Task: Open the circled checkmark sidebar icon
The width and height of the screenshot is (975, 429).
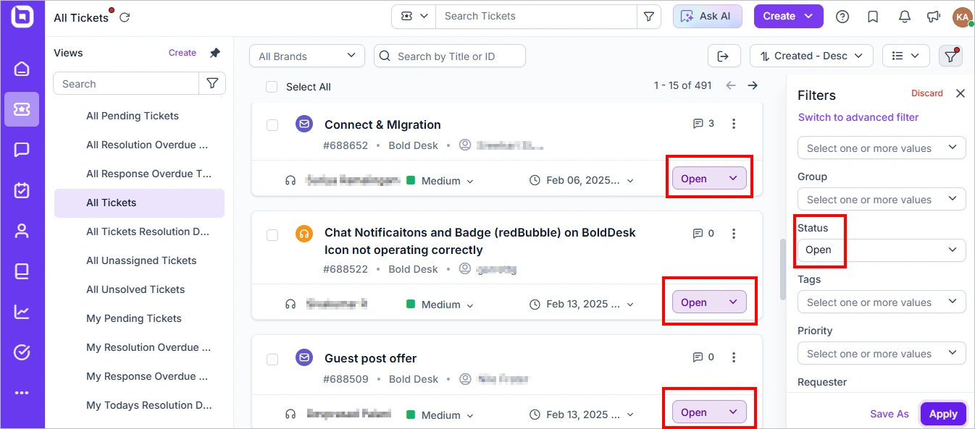Action: click(x=22, y=352)
